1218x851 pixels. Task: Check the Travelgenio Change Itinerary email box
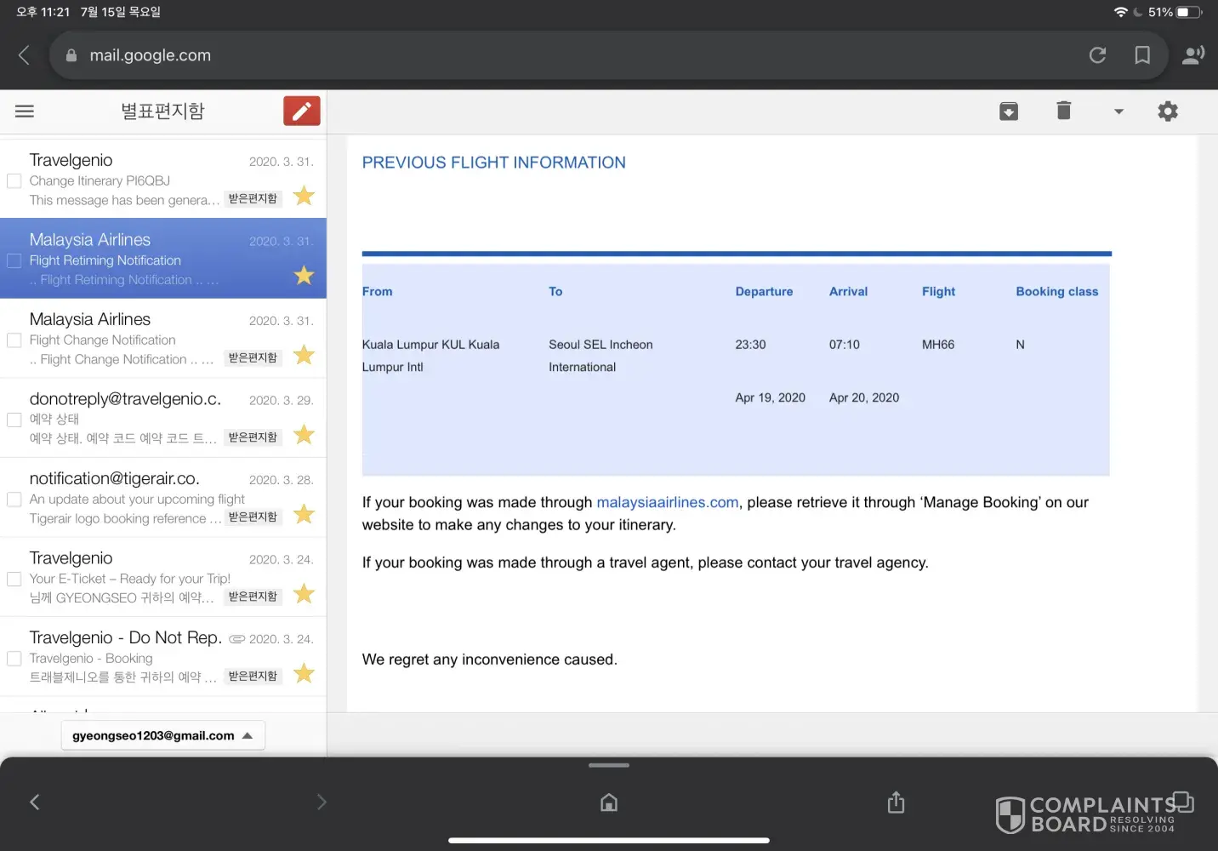click(14, 181)
